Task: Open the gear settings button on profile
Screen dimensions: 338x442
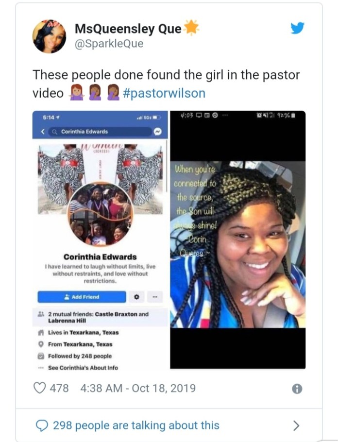Action: point(137,297)
